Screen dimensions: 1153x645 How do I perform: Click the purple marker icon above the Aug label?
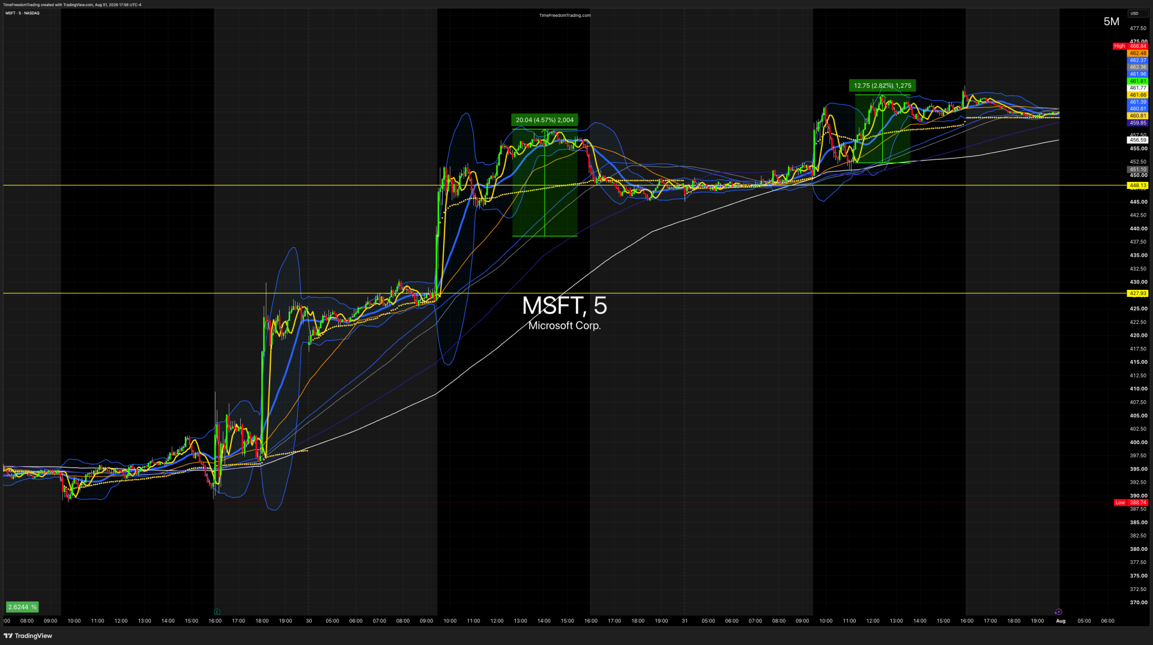pyautogui.click(x=1058, y=612)
